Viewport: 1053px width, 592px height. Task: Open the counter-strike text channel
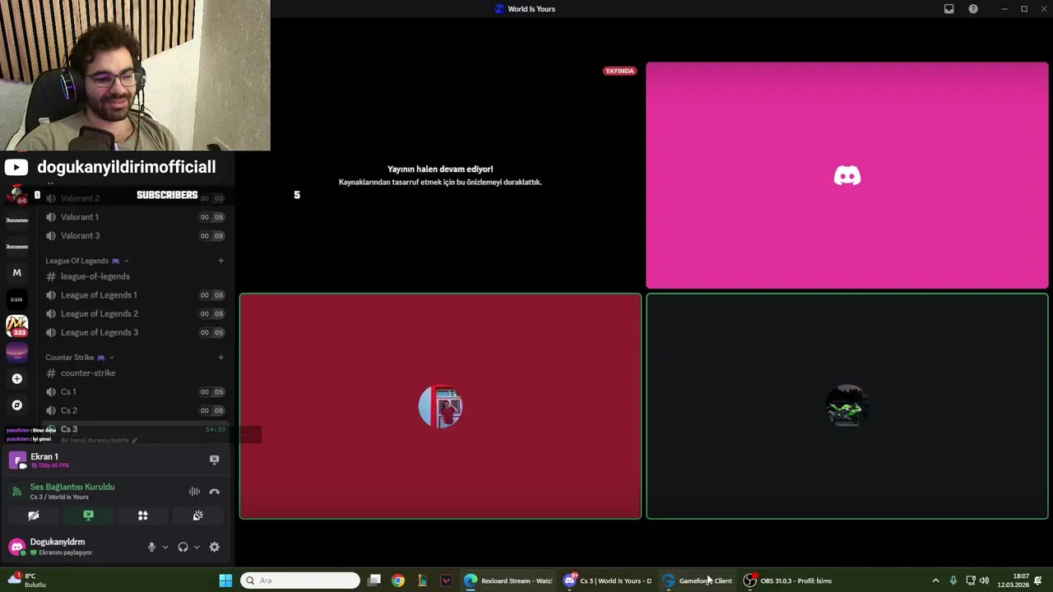pyautogui.click(x=136, y=373)
